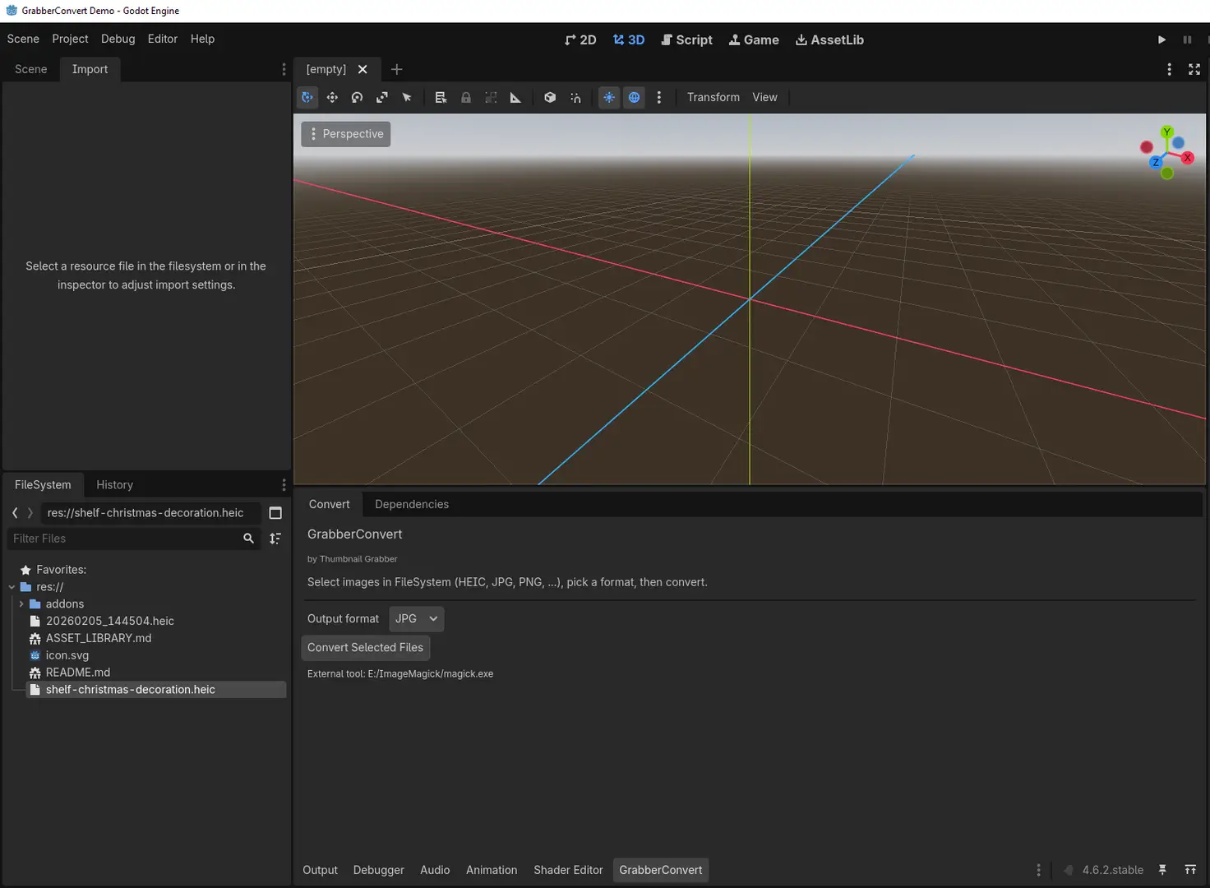Screen dimensions: 1210x888
Task: Toggle the FileSystem split mode icon
Action: pyautogui.click(x=275, y=513)
